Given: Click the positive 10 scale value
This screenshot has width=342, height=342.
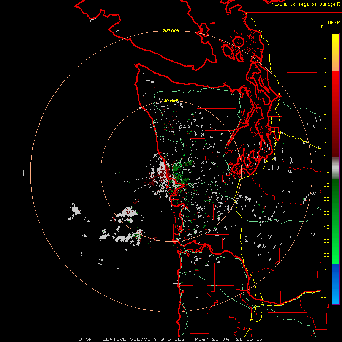Looking at the screenshot, I should tap(326, 157).
